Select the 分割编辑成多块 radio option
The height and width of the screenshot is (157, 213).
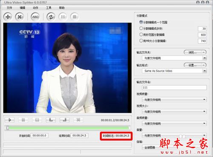(x=141, y=28)
